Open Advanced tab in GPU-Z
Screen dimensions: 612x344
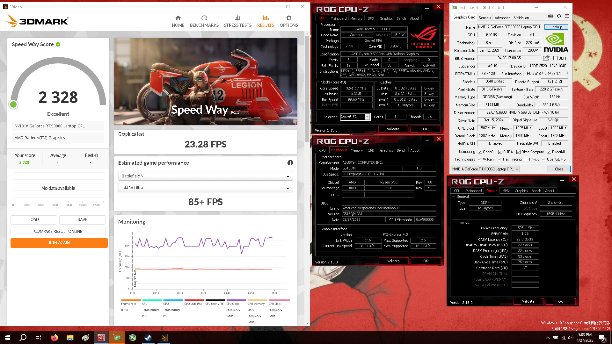coord(502,18)
